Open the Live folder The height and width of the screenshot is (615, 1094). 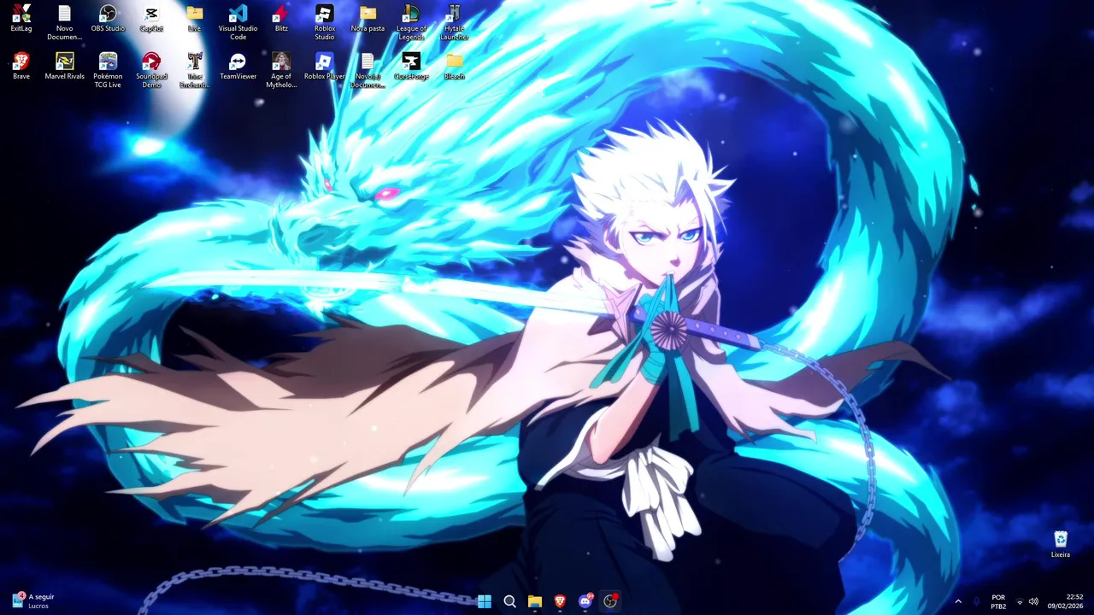coord(195,19)
